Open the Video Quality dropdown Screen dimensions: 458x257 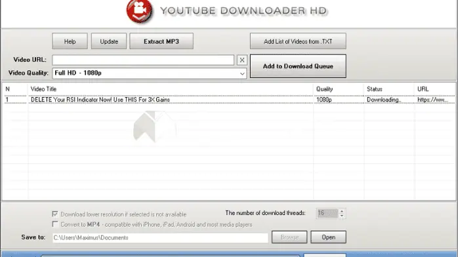[x=149, y=73]
